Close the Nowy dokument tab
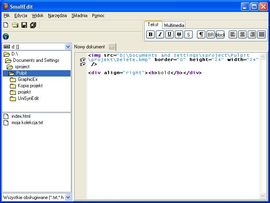 (x=112, y=47)
